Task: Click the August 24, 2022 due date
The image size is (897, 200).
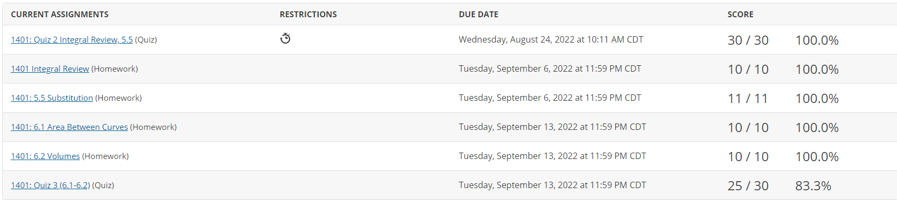Action: (x=551, y=39)
